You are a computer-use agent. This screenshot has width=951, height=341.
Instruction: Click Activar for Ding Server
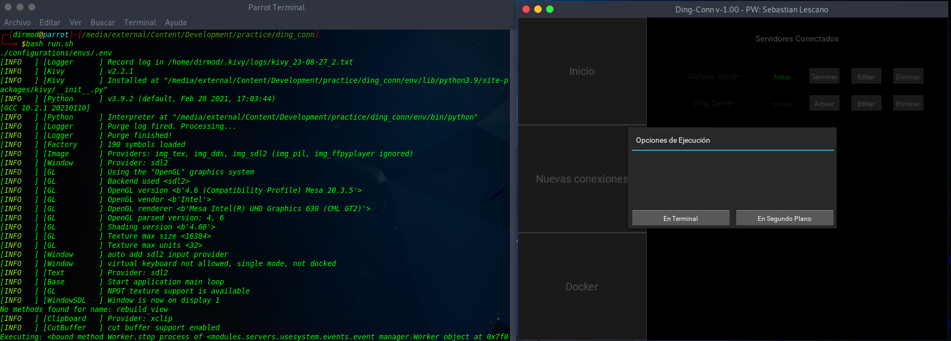tap(824, 103)
